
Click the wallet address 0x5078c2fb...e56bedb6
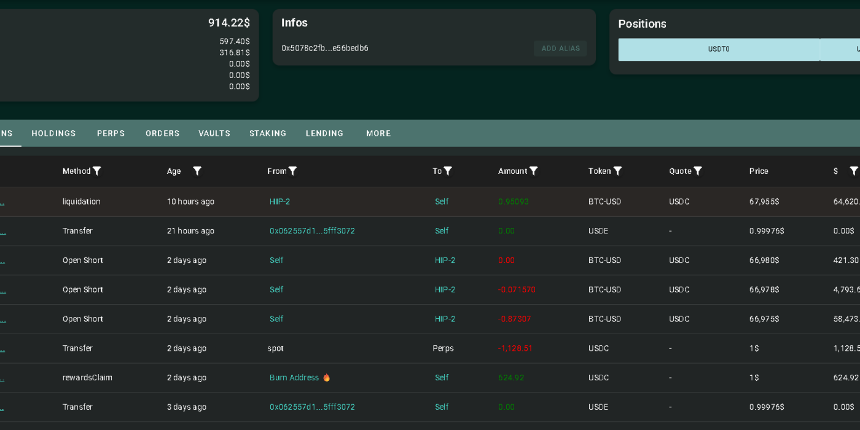coord(325,49)
